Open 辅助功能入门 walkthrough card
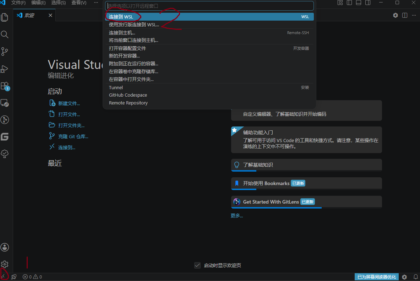The height and width of the screenshot is (281, 420). (x=306, y=140)
